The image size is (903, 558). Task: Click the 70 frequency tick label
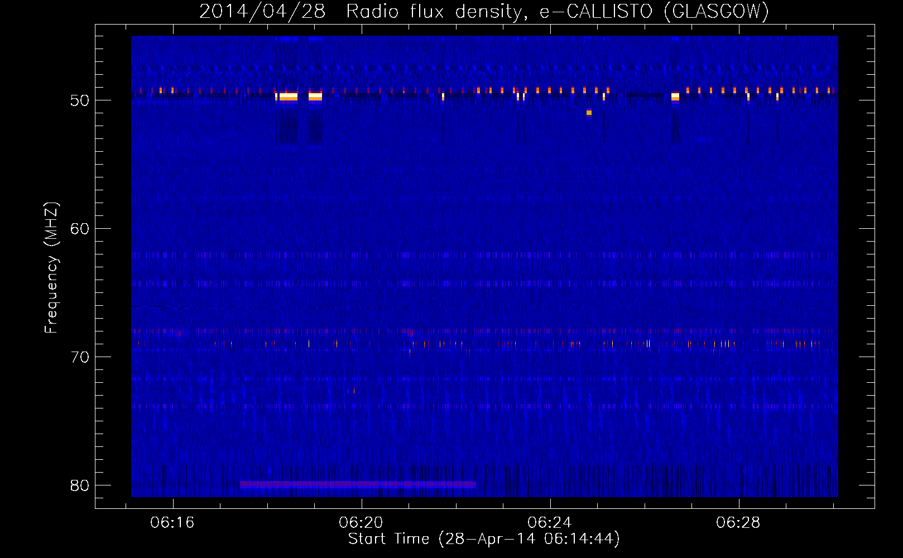click(x=80, y=357)
